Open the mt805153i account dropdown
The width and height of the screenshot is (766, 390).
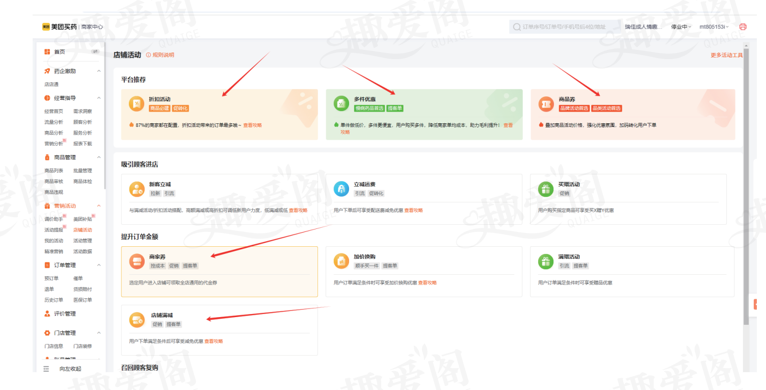[714, 27]
